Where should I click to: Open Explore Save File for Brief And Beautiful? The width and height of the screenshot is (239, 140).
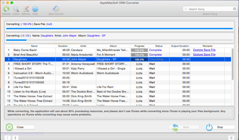(x=204, y=54)
